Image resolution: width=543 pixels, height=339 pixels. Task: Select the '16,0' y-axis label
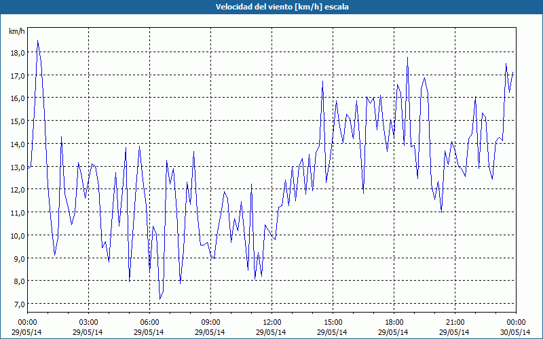tap(18, 98)
